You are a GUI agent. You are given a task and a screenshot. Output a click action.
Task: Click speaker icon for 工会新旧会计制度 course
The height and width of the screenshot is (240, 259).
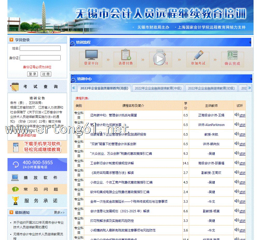click(x=236, y=163)
